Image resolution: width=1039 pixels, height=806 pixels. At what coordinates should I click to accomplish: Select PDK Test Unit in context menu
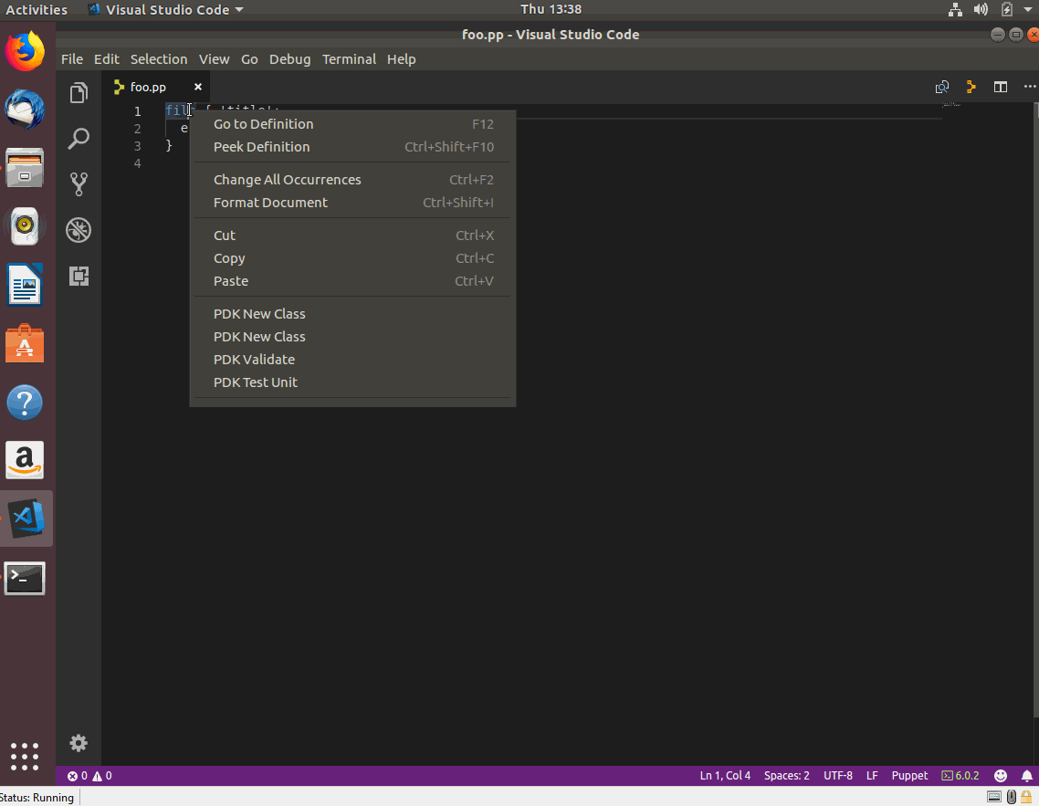click(352, 382)
